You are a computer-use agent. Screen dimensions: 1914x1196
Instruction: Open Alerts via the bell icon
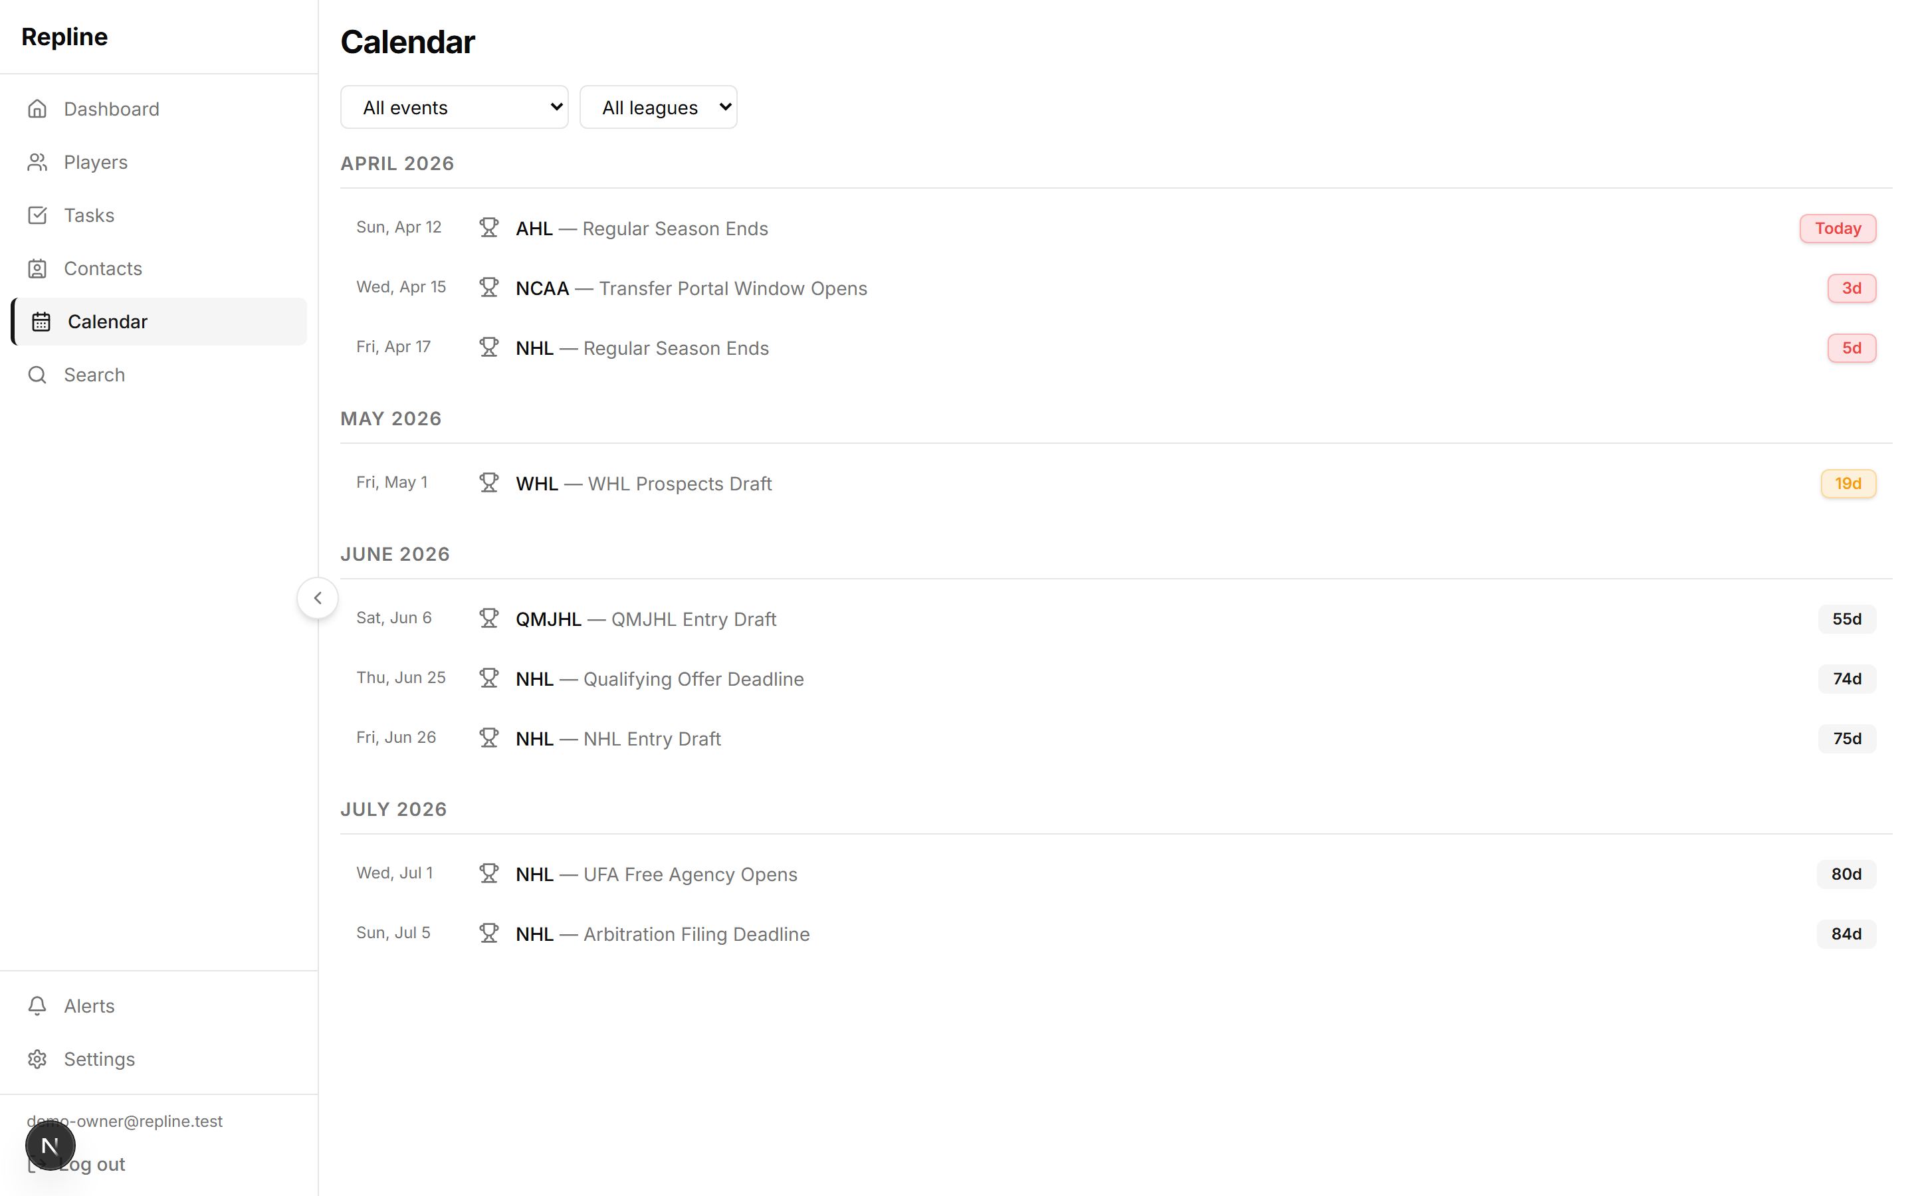tap(37, 1005)
